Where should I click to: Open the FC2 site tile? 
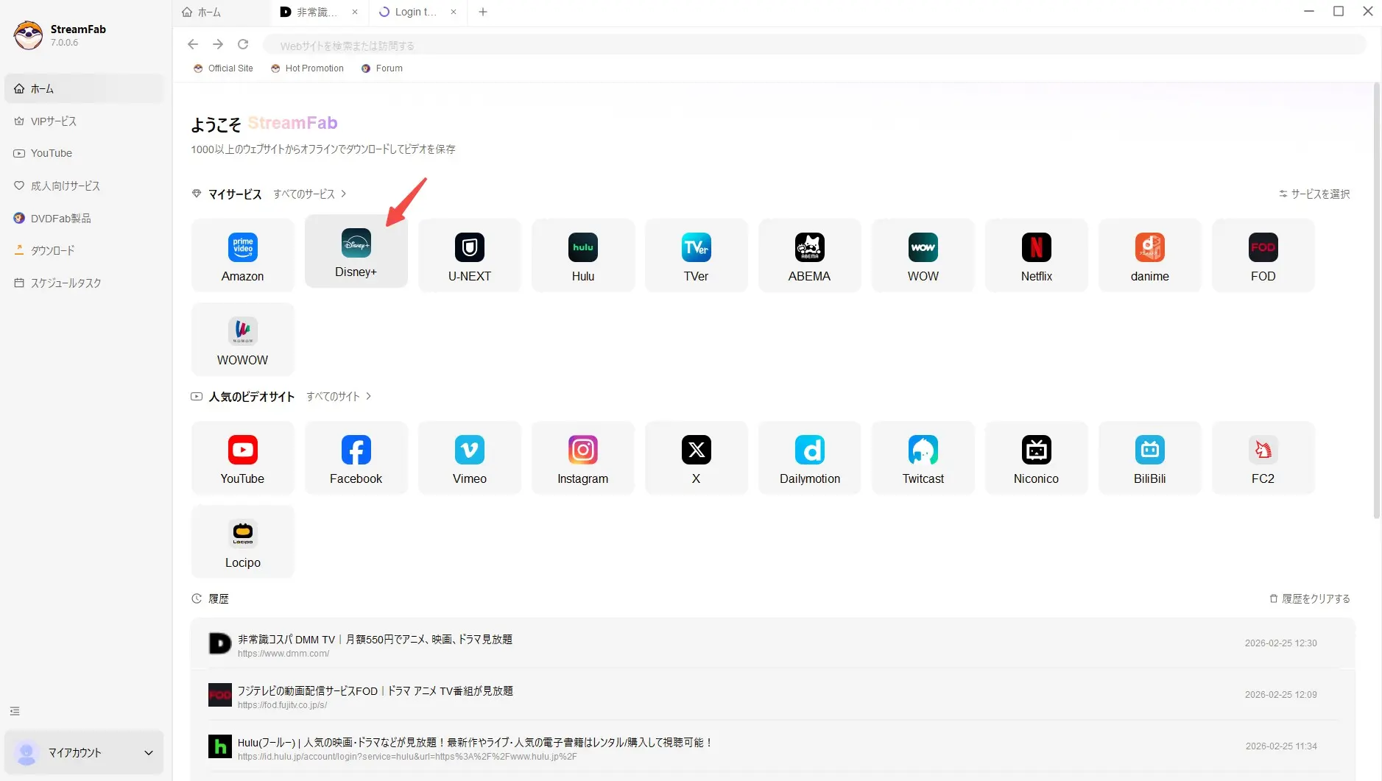pyautogui.click(x=1263, y=458)
